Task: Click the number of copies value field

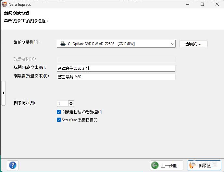Action: pos(63,104)
